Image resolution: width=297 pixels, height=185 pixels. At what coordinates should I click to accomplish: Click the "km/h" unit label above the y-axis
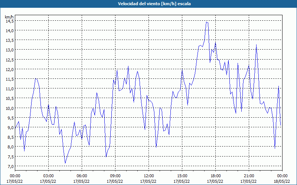9,17
